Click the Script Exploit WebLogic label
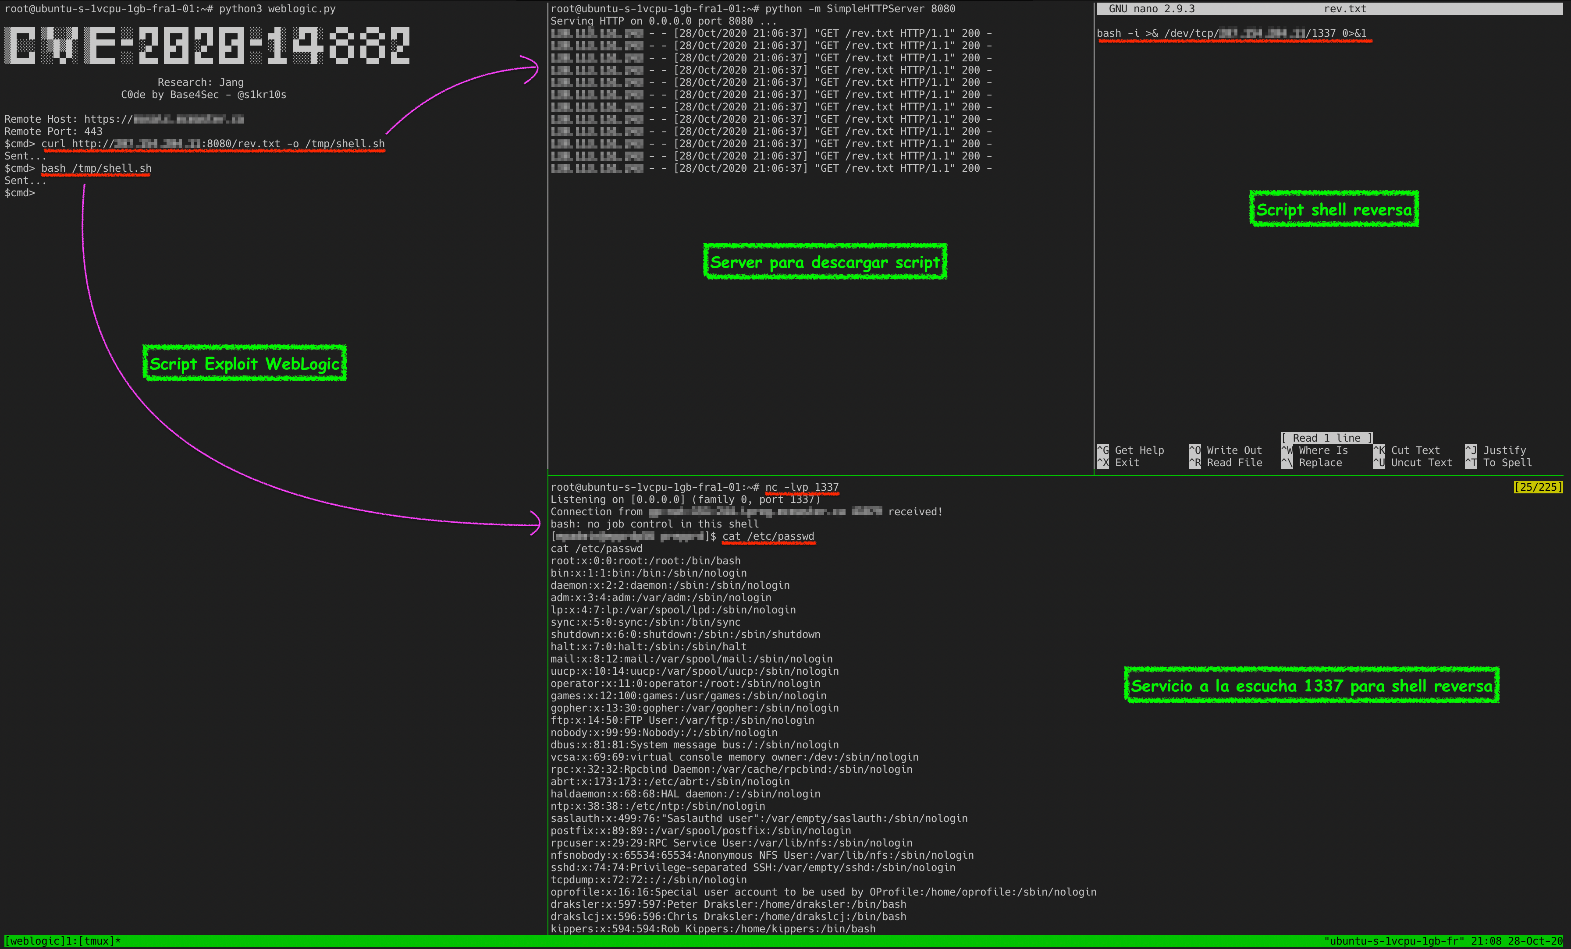 coord(244,363)
